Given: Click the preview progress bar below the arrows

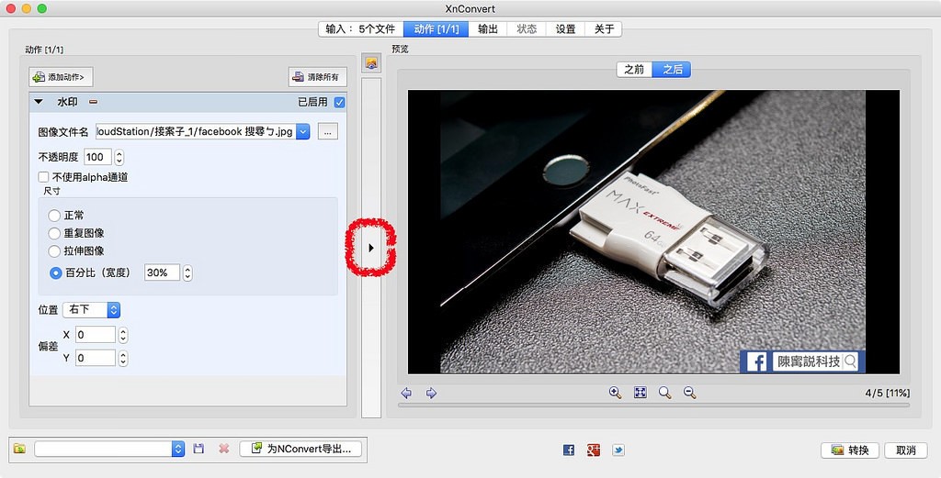Looking at the screenshot, I should tap(653, 406).
